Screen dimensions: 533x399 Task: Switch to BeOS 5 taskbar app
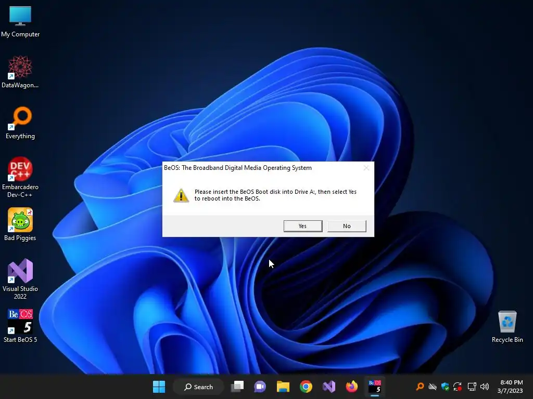[x=375, y=387]
